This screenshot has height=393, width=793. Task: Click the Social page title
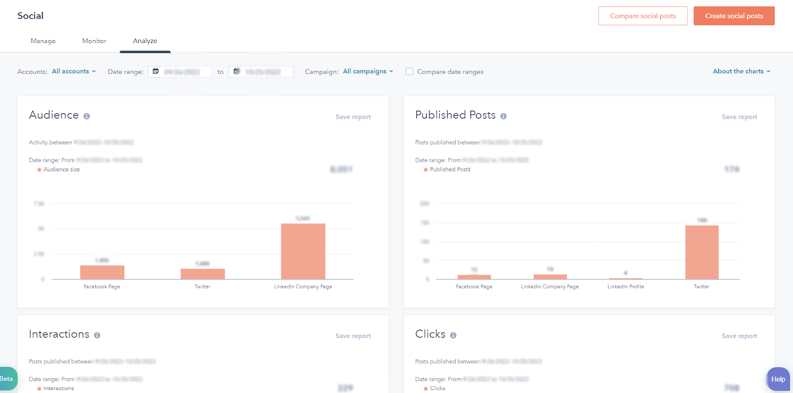tap(30, 16)
